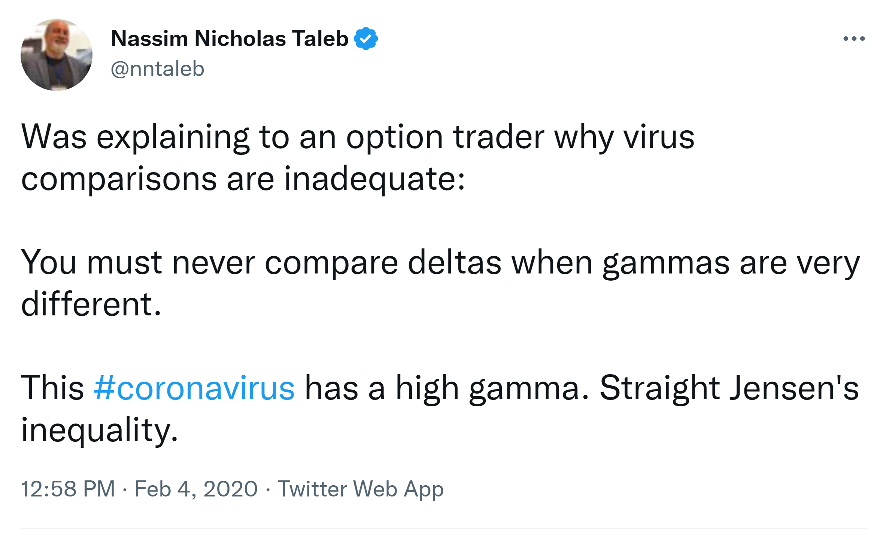Click the word "different." in the tweet

pyautogui.click(x=91, y=304)
